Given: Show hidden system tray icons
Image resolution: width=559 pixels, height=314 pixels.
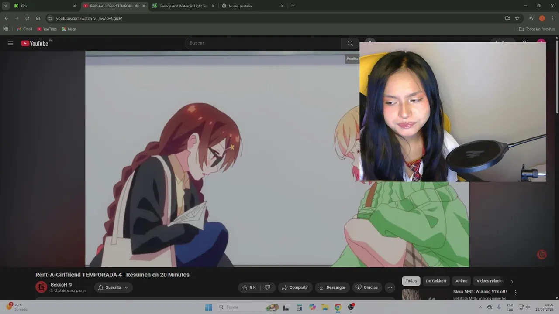Looking at the screenshot, I should click(x=480, y=307).
